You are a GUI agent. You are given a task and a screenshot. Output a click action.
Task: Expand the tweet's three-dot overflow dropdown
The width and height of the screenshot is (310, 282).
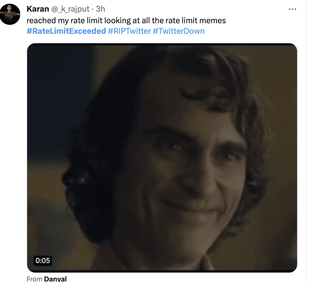(292, 9)
